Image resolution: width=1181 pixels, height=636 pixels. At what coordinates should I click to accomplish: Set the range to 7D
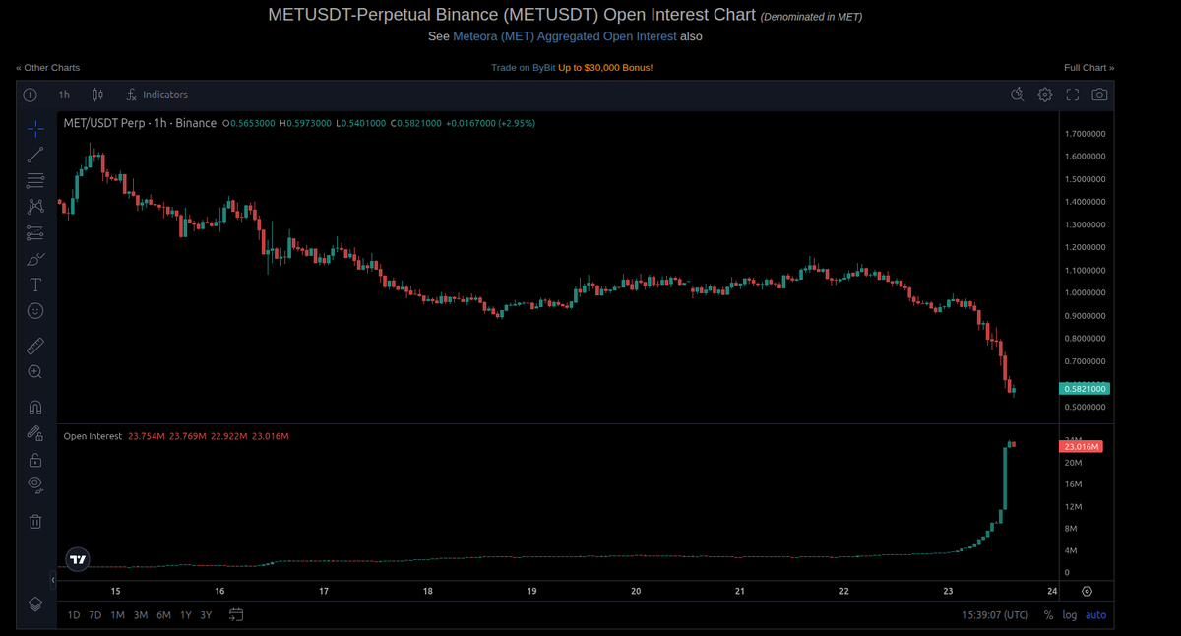point(95,615)
